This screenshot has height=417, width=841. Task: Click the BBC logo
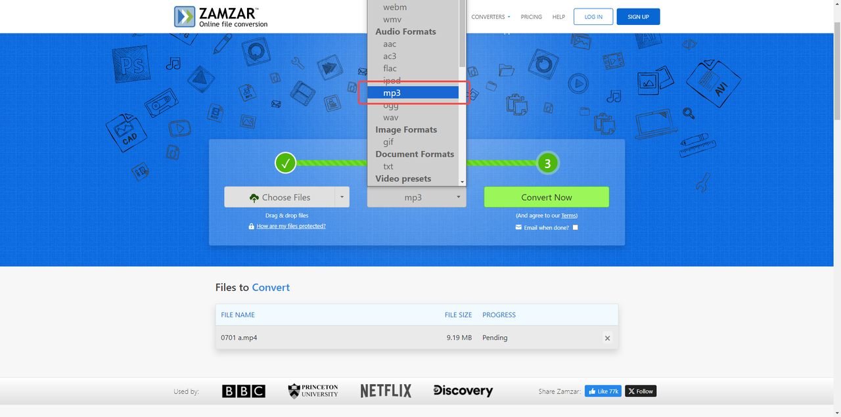tap(244, 391)
